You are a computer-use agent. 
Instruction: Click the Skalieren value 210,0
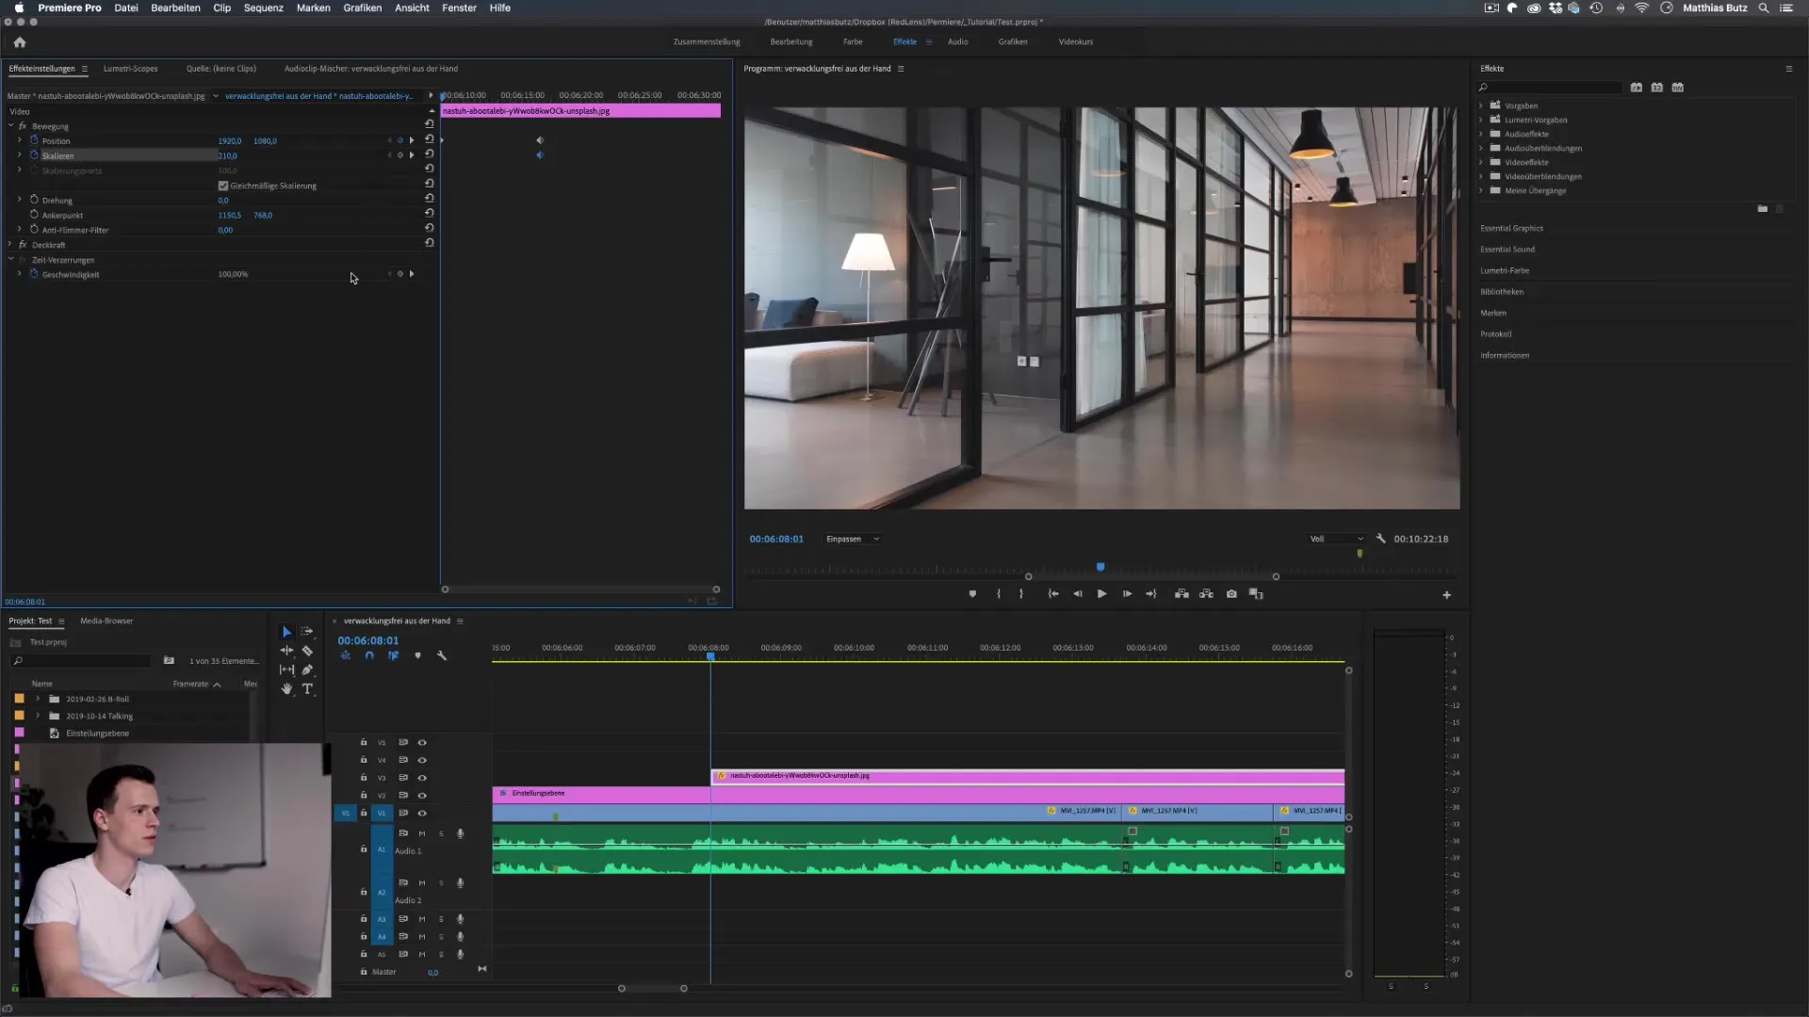227,156
